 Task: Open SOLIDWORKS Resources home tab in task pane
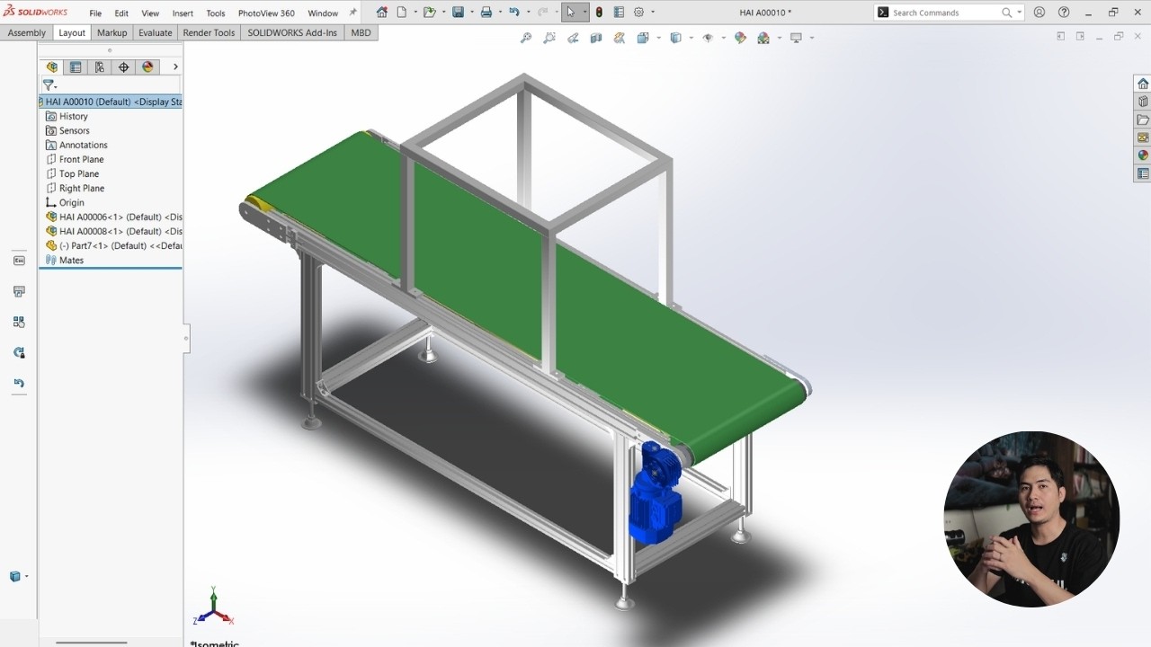click(1143, 84)
